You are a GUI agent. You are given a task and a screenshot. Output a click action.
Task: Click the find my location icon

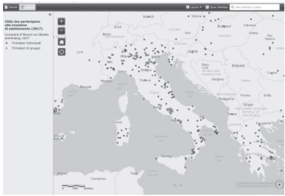(x=62, y=52)
